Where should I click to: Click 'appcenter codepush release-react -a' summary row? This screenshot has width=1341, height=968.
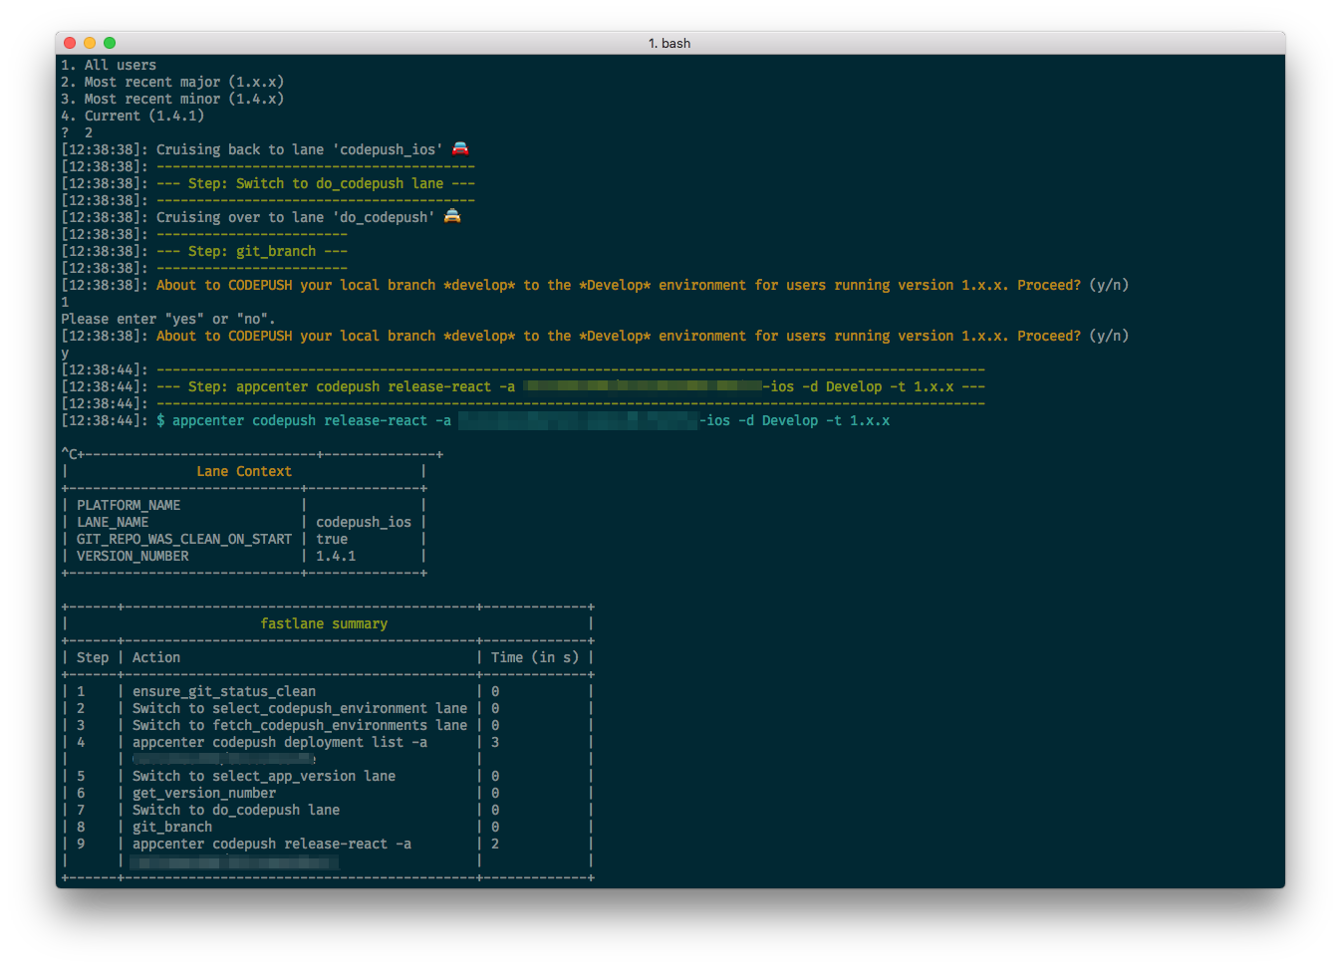(272, 844)
